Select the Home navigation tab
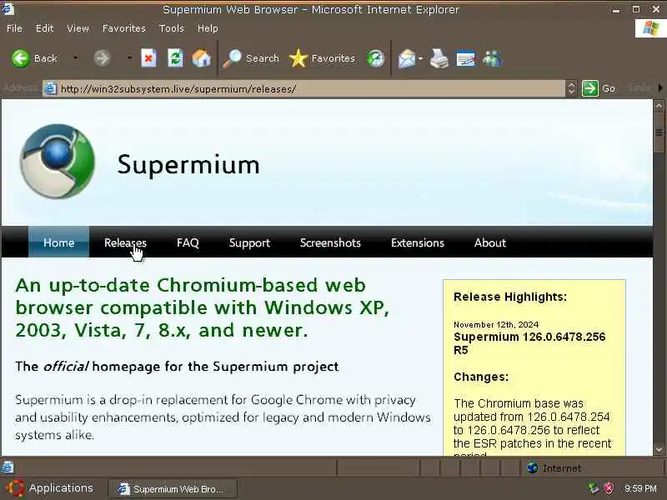 click(58, 242)
